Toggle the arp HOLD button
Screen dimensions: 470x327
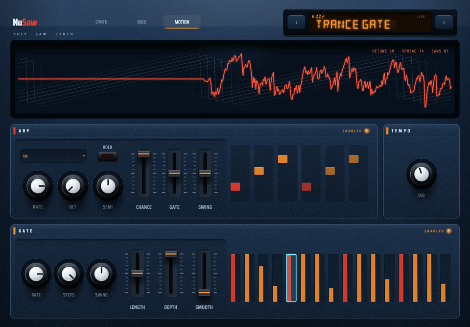pyautogui.click(x=107, y=156)
